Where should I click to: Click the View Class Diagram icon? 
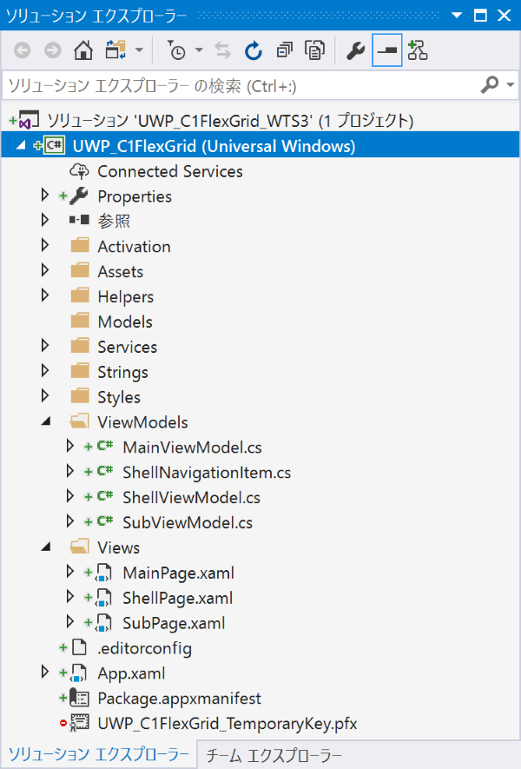coord(418,50)
